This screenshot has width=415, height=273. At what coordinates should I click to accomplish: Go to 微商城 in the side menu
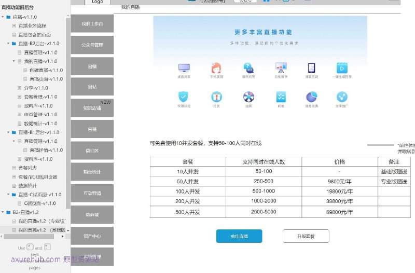click(x=92, y=214)
